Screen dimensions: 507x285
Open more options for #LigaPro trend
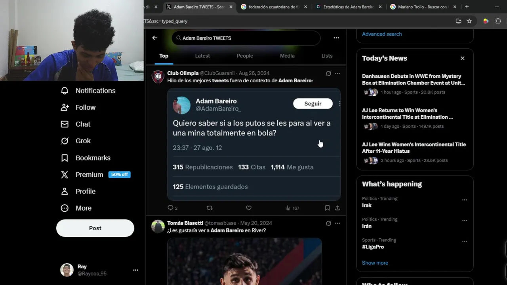coord(465,241)
